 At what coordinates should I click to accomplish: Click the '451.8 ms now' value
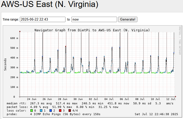click(x=118, y=103)
